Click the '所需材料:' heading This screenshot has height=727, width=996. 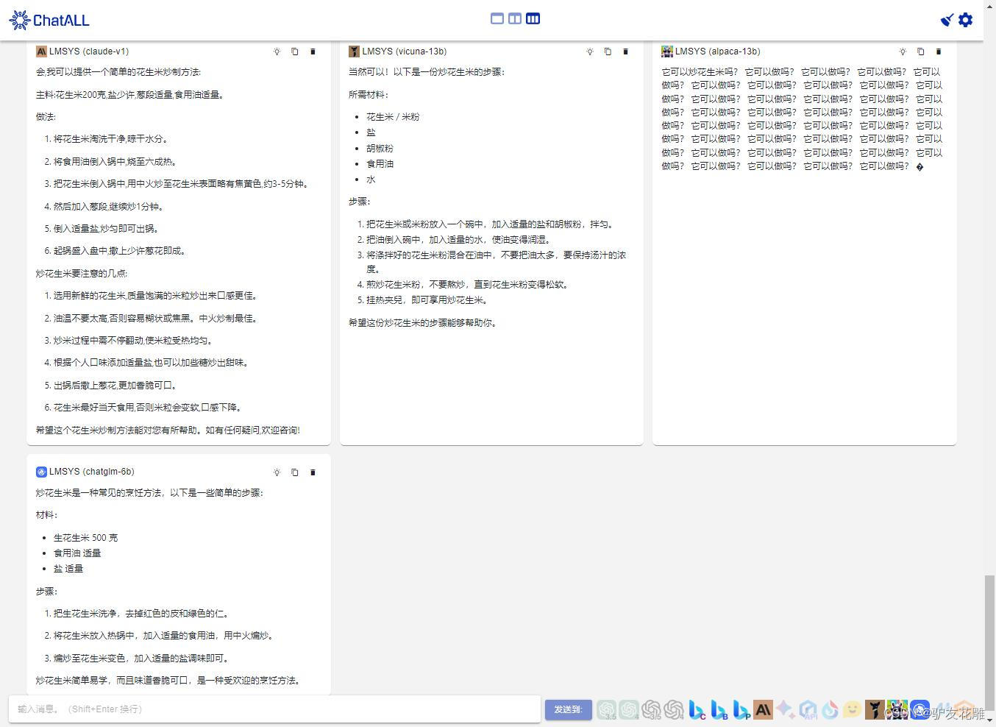[369, 95]
